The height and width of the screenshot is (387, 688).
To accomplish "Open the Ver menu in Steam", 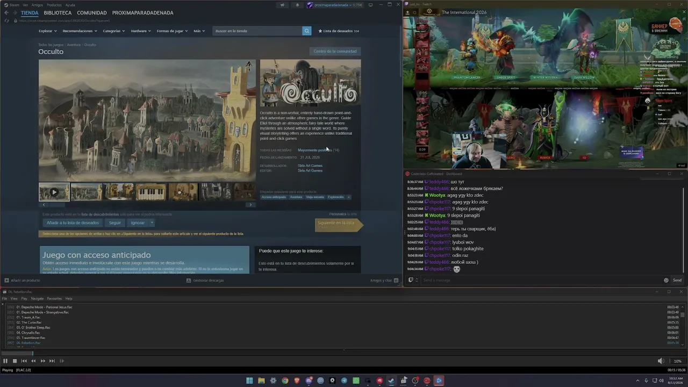I will [25, 5].
